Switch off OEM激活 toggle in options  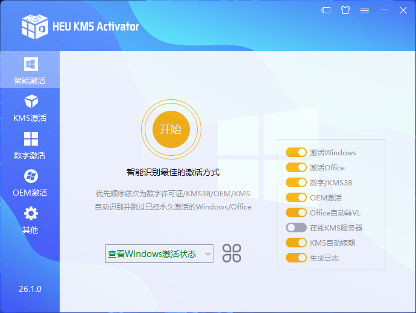(296, 197)
